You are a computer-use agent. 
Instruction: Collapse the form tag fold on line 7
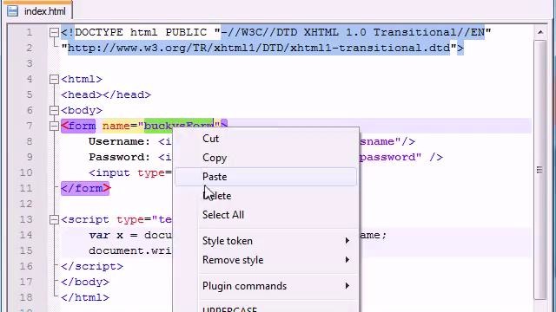[x=54, y=126]
